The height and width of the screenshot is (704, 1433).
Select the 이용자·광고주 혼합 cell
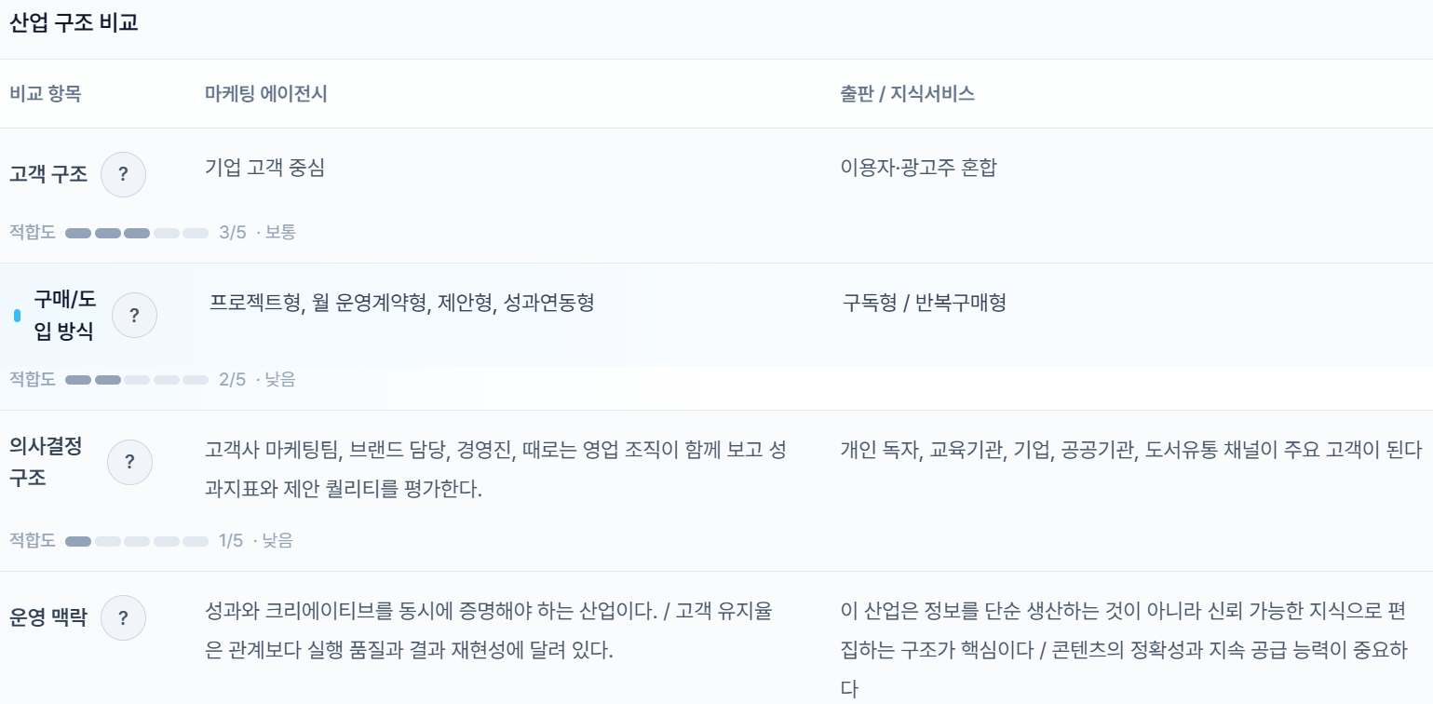pos(918,169)
